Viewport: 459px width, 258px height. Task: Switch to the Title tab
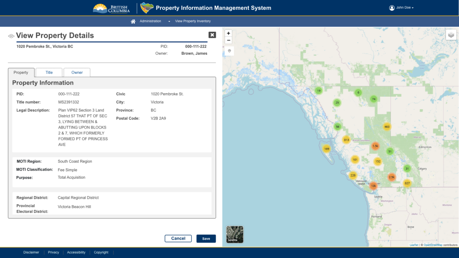click(x=49, y=72)
